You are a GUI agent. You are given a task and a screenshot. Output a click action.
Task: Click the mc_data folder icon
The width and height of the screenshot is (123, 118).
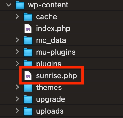tap(28, 40)
